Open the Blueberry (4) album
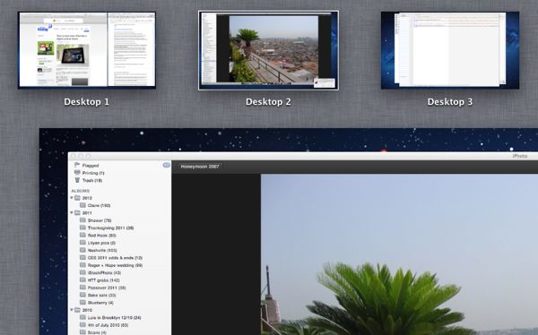Screen dimensions: 538x335 tap(100, 303)
